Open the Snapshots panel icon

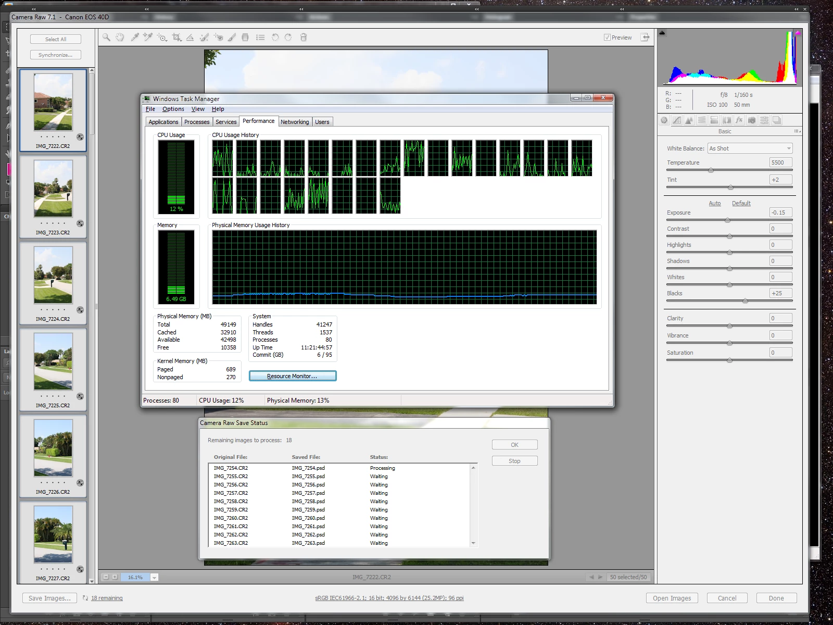click(x=777, y=120)
